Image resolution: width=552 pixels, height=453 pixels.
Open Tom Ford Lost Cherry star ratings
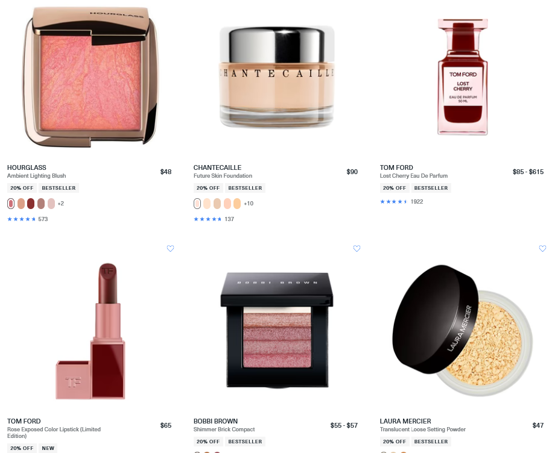point(401,201)
